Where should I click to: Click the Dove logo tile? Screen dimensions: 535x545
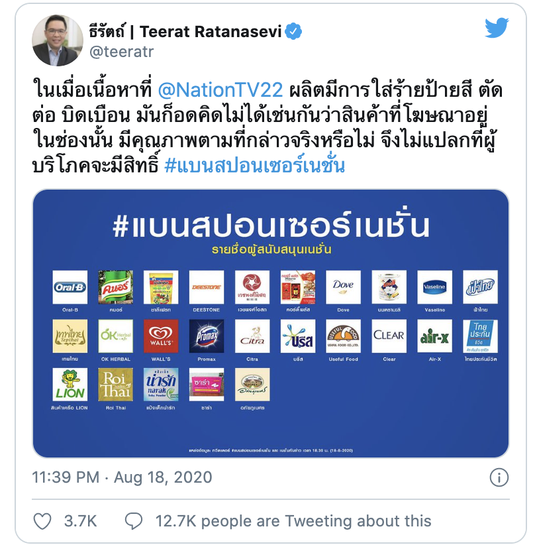[x=343, y=287]
